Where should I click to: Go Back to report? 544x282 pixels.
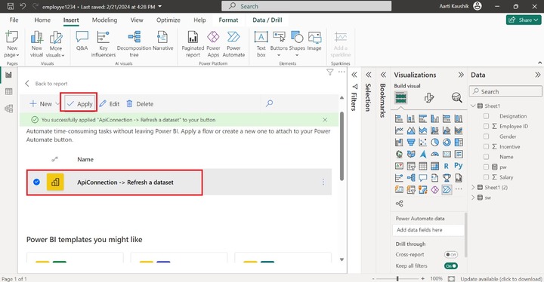(x=46, y=84)
